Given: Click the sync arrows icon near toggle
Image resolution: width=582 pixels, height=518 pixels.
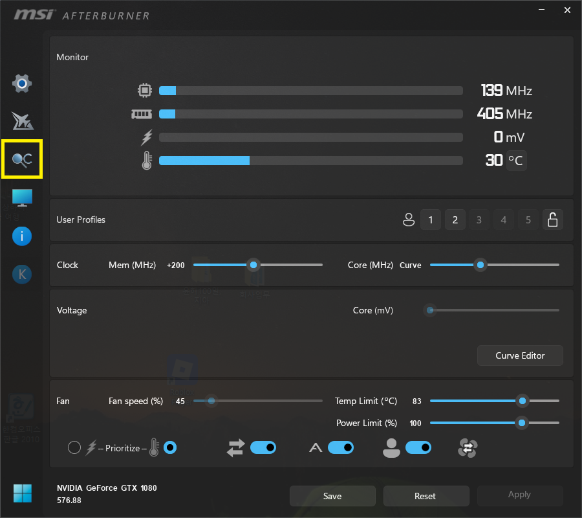Looking at the screenshot, I should coord(236,448).
